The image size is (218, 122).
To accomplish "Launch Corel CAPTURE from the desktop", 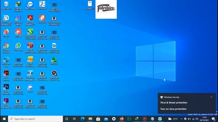I will coord(30,62).
